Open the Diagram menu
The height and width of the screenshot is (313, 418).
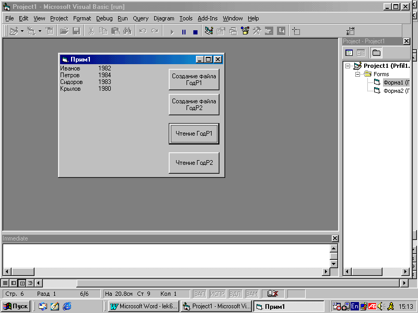pos(164,18)
